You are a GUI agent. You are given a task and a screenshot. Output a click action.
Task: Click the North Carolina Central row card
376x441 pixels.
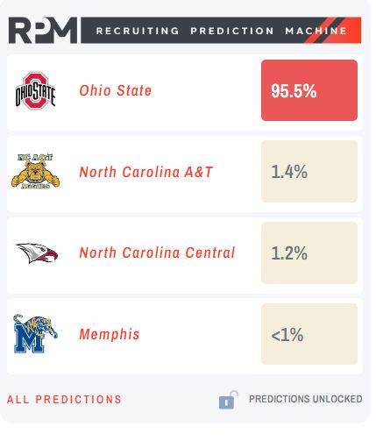point(185,255)
